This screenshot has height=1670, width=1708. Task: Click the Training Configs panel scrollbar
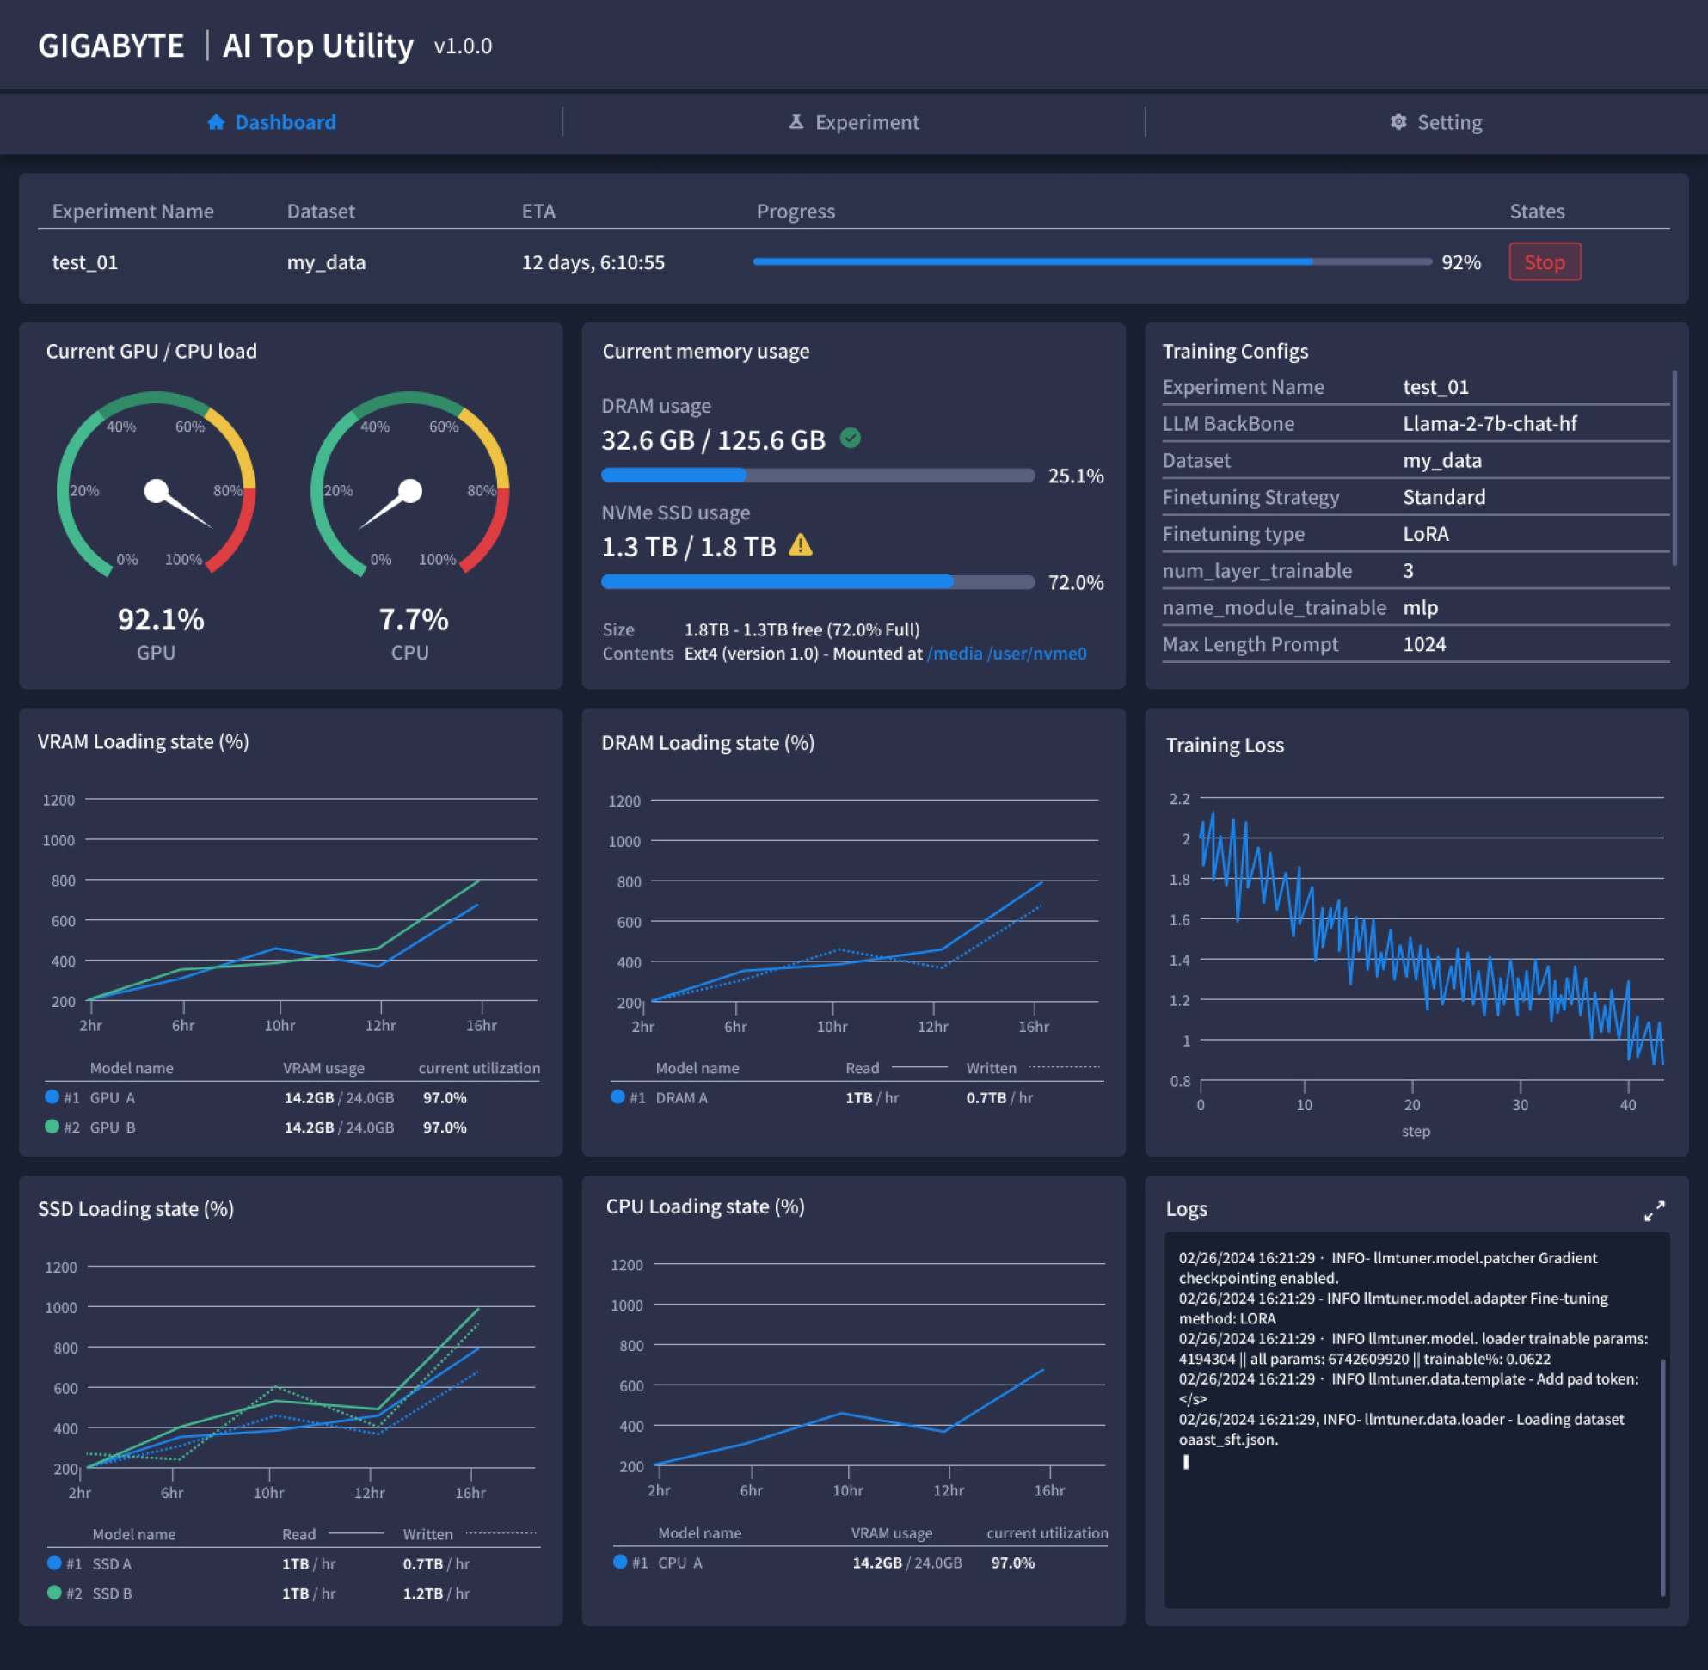[x=1674, y=468]
